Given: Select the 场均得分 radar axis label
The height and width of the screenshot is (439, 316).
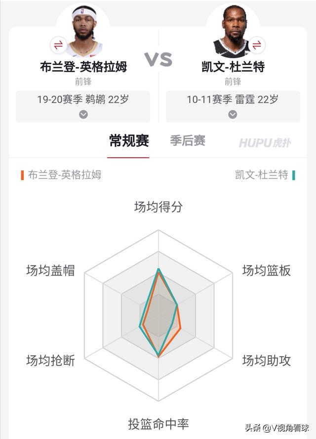Looking at the screenshot, I should coord(158,207).
